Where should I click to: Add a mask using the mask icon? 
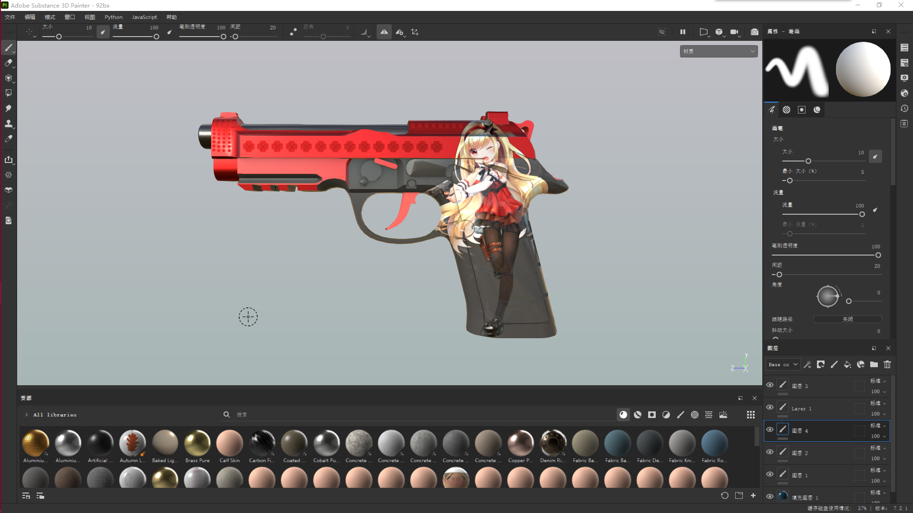(x=821, y=364)
